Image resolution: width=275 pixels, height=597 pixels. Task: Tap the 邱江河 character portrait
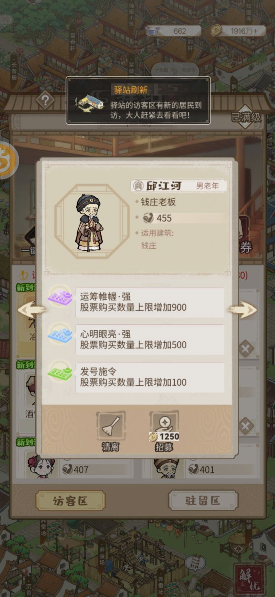coord(89,222)
